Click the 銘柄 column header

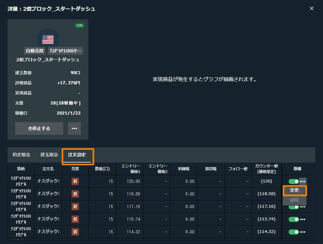tap(21, 169)
